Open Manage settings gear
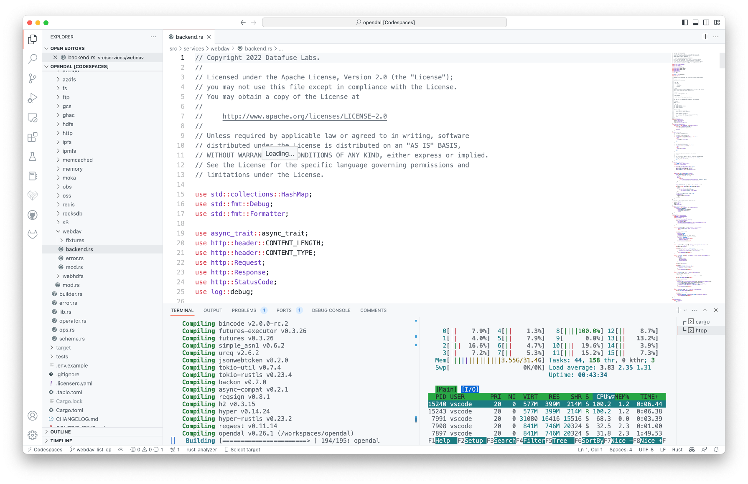This screenshot has height=484, width=748. tap(33, 435)
